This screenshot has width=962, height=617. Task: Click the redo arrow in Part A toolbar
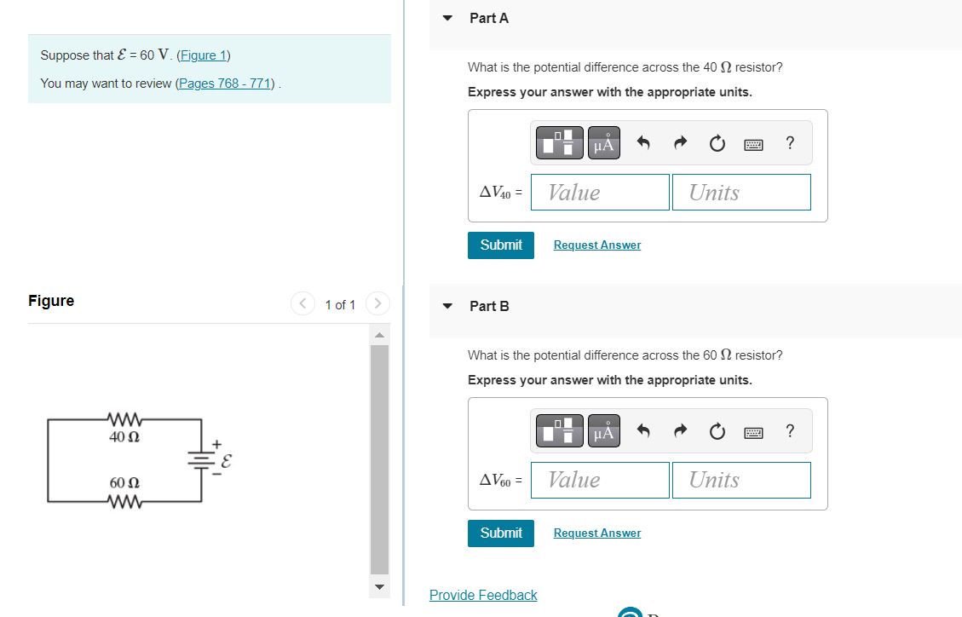click(x=679, y=143)
